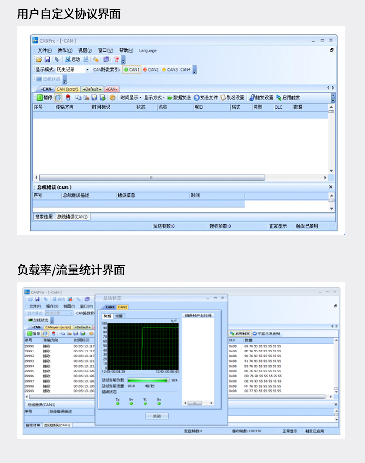Expand overflow arrow after 启用触发 toolbar
The height and width of the screenshot is (463, 365).
[333, 98]
